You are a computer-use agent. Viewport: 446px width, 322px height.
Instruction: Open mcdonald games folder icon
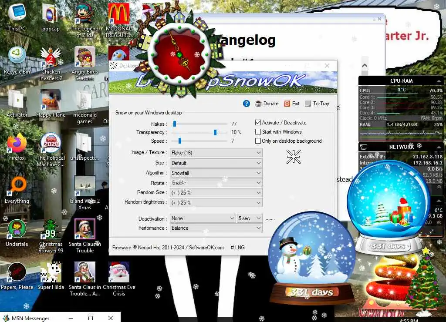coord(85,106)
